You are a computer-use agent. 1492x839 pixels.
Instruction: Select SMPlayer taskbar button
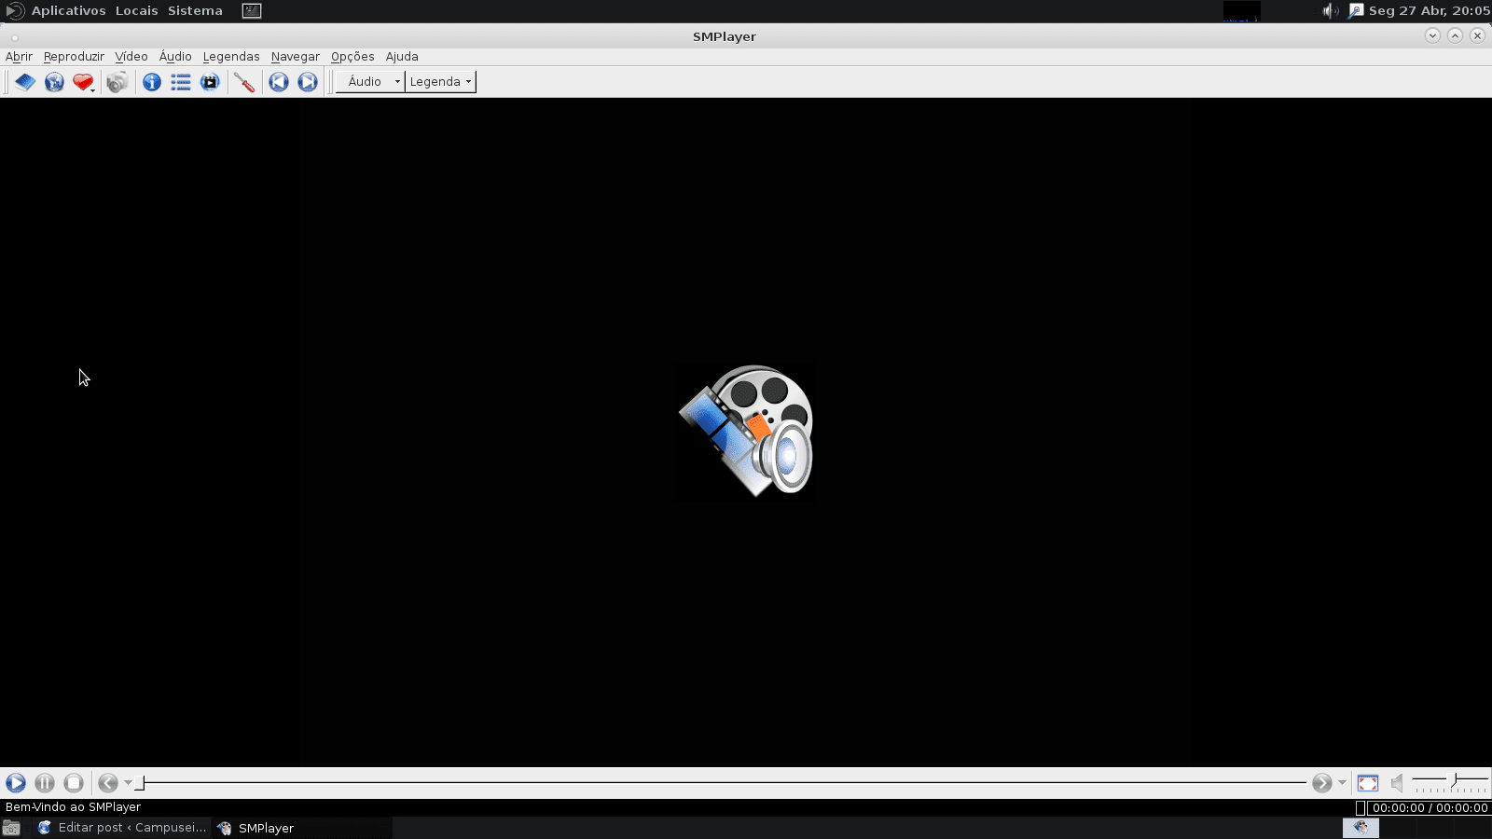[303, 828]
